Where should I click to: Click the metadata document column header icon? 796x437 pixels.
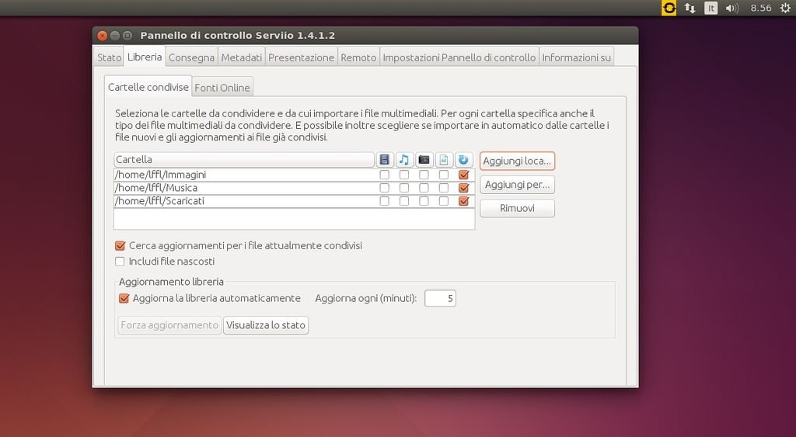coord(444,160)
